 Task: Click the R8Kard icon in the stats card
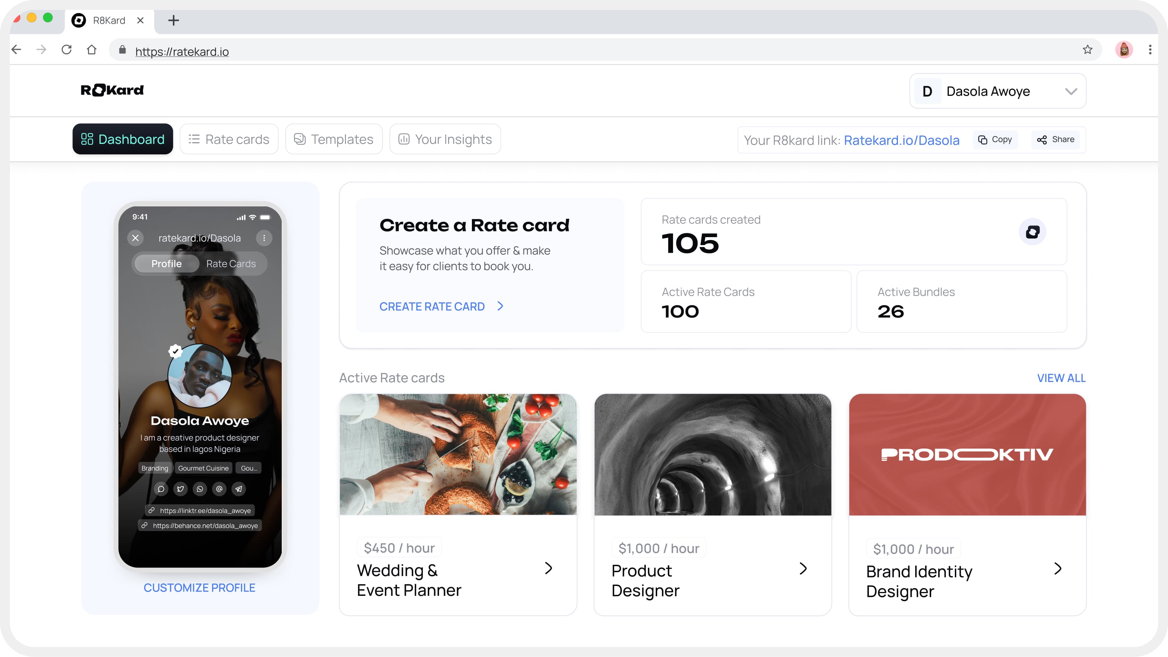pos(1032,231)
